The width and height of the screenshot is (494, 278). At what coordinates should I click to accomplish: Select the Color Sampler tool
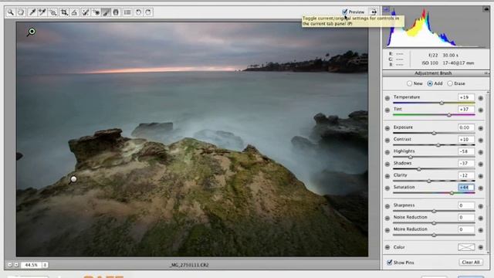[x=42, y=12]
